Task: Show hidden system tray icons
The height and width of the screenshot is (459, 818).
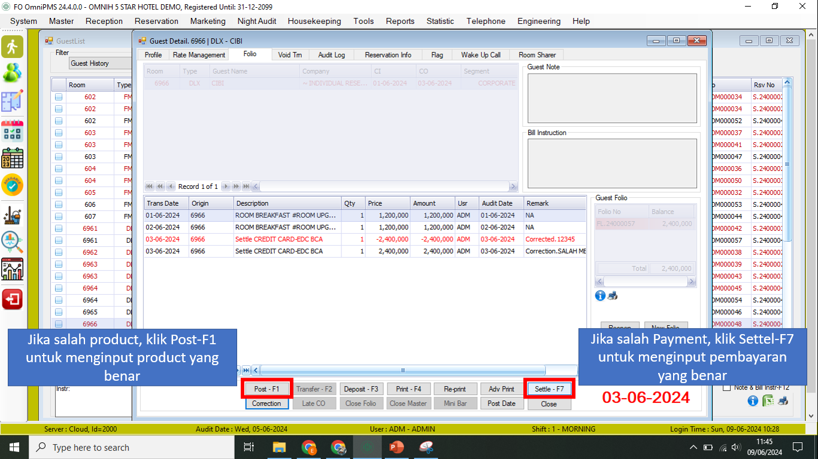Action: pos(693,447)
